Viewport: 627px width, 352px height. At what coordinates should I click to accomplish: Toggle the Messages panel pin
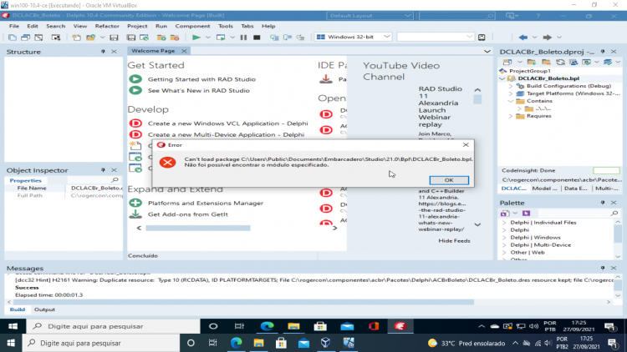pyautogui.click(x=603, y=269)
